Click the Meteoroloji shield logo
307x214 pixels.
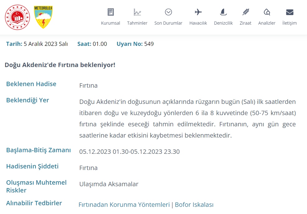click(43, 17)
